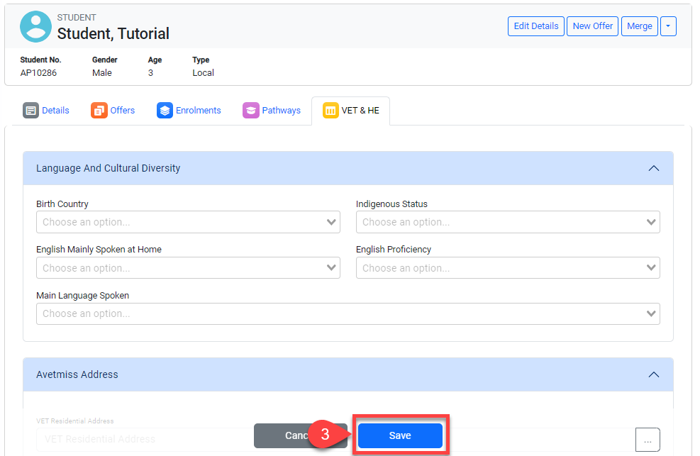This screenshot has width=700, height=456.
Task: Click the student profile avatar icon
Action: tap(35, 26)
